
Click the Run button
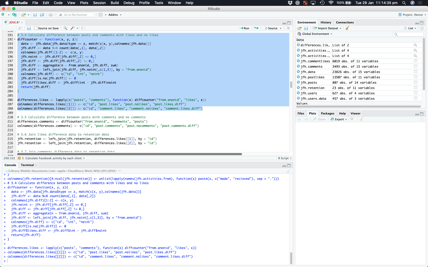pos(244,28)
